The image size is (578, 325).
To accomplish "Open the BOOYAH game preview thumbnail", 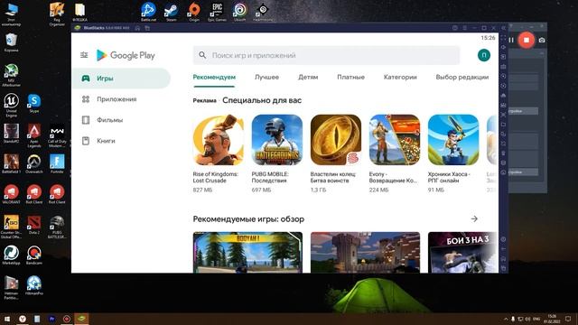I will (247, 253).
